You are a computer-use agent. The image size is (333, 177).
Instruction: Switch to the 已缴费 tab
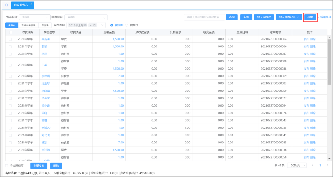pyautogui.click(x=45, y=25)
